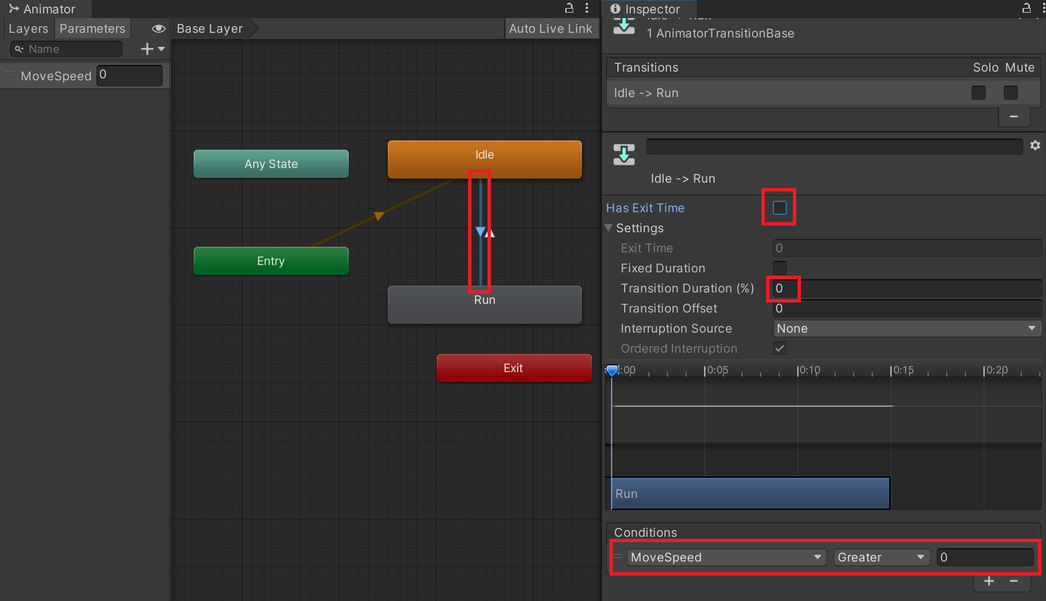Click the transition icon beside the name field
The height and width of the screenshot is (601, 1046).
[624, 155]
